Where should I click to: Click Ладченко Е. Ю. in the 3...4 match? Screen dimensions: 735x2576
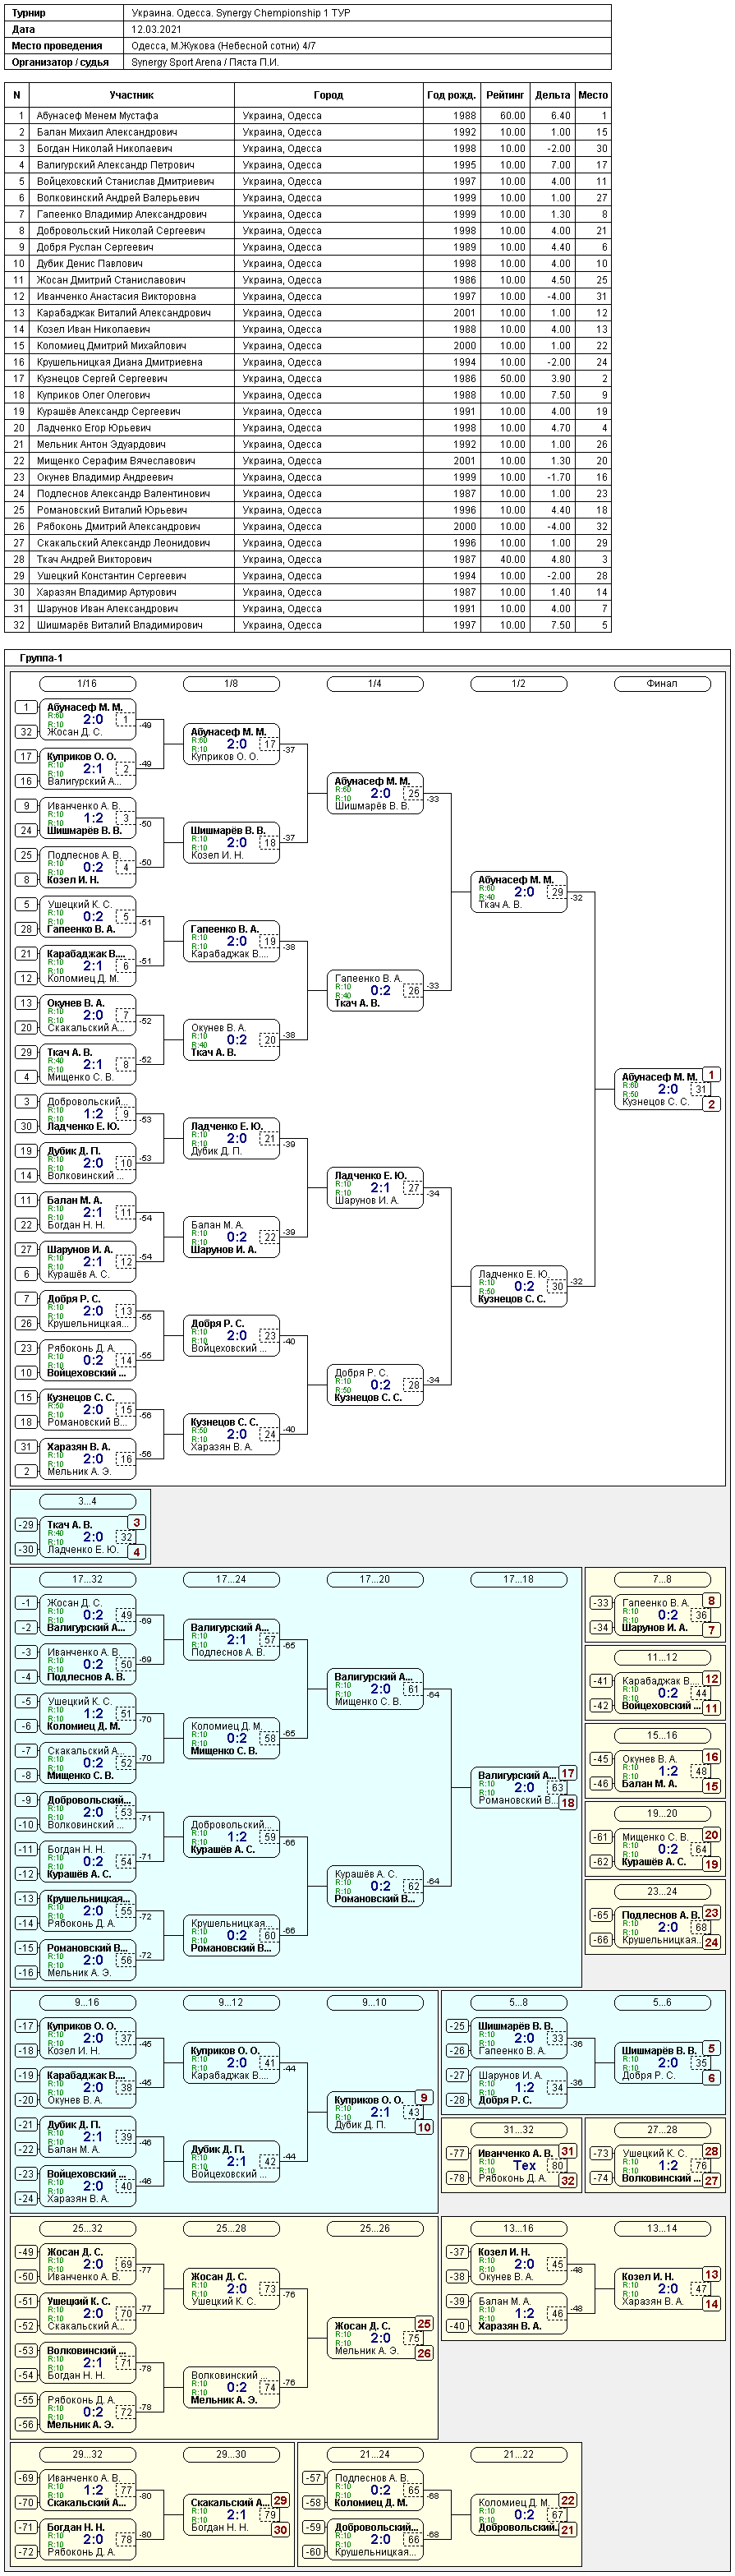click(82, 1549)
